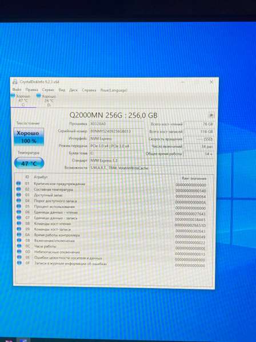Click the Стандарт NVM Express 1.3 field

(152, 160)
